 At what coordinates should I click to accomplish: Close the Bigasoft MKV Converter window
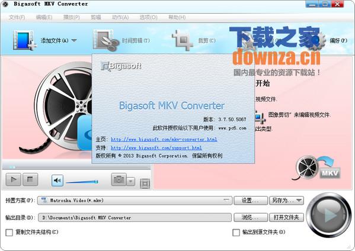tap(338, 4)
